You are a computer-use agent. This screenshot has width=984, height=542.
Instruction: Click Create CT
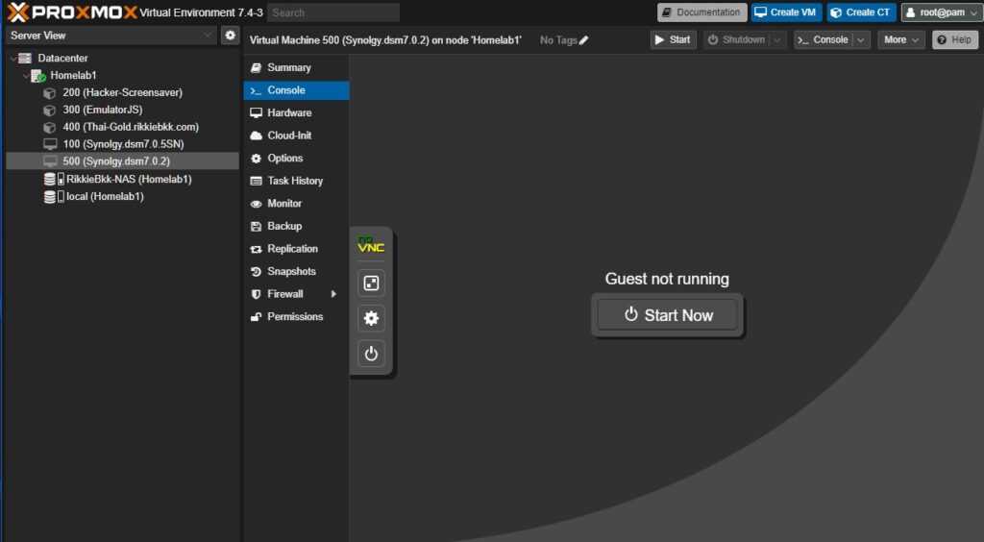pyautogui.click(x=862, y=12)
